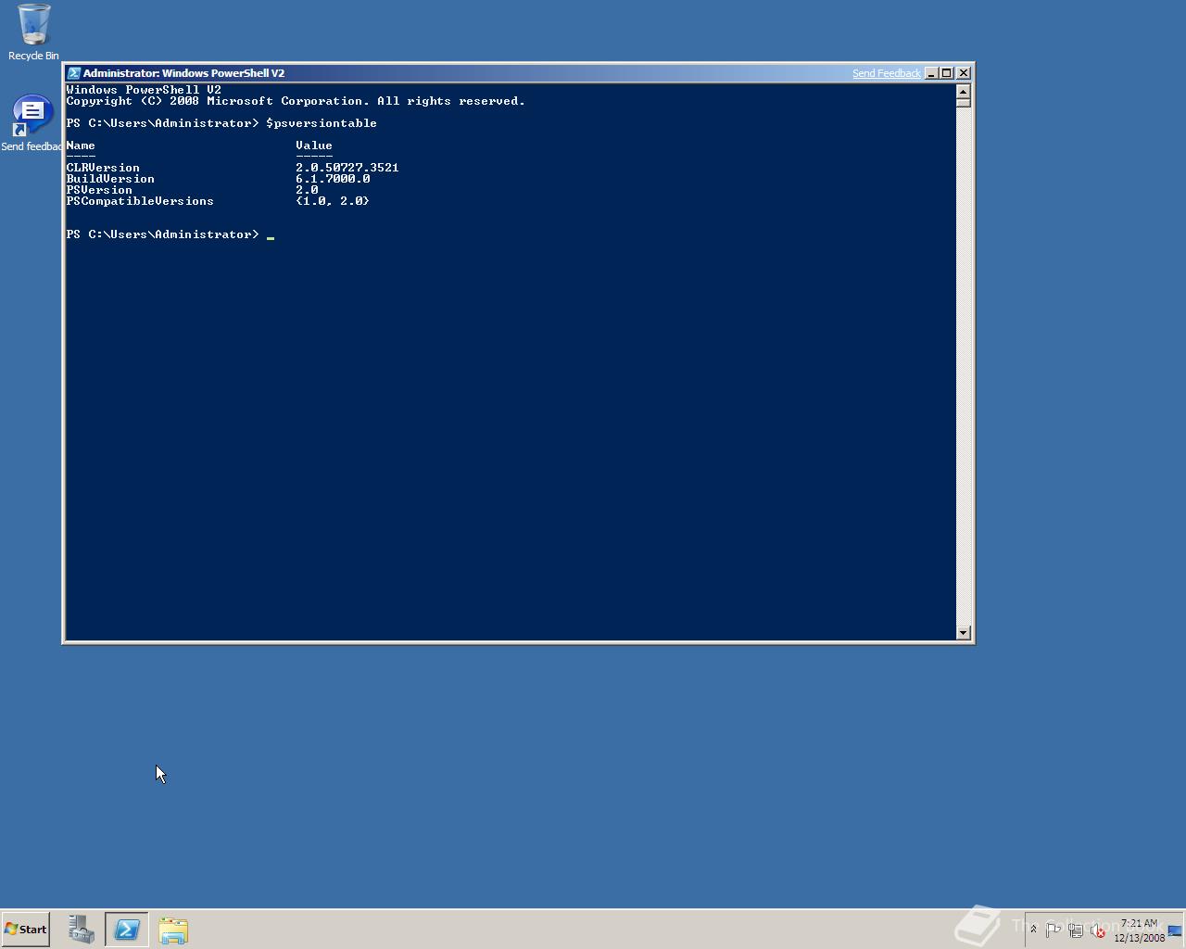
Task: Click the Send Feedback link in title bar
Action: coord(887,73)
